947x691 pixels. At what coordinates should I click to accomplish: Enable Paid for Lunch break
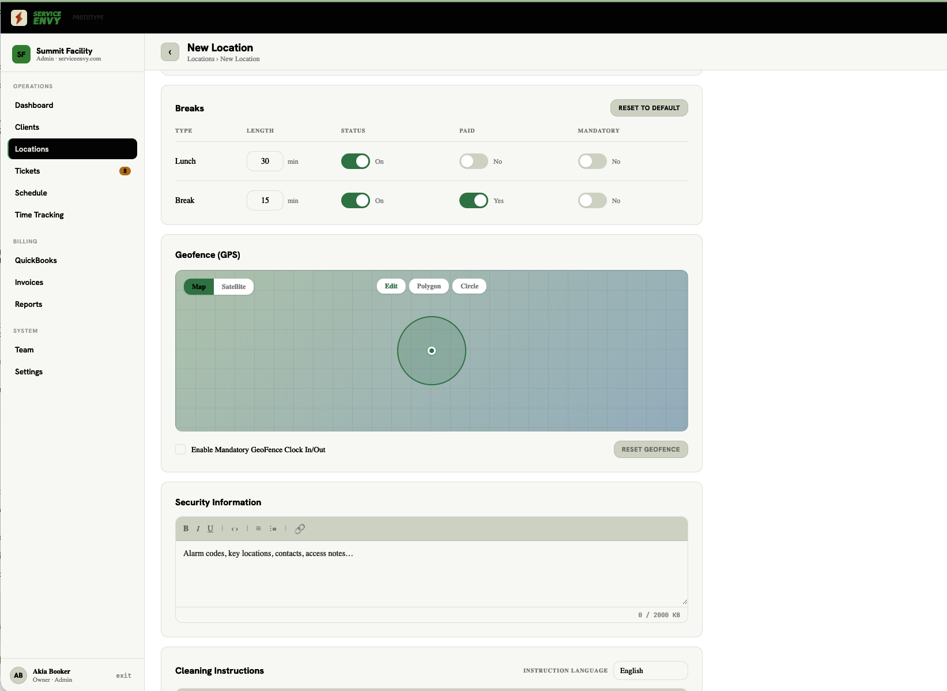pyautogui.click(x=474, y=162)
